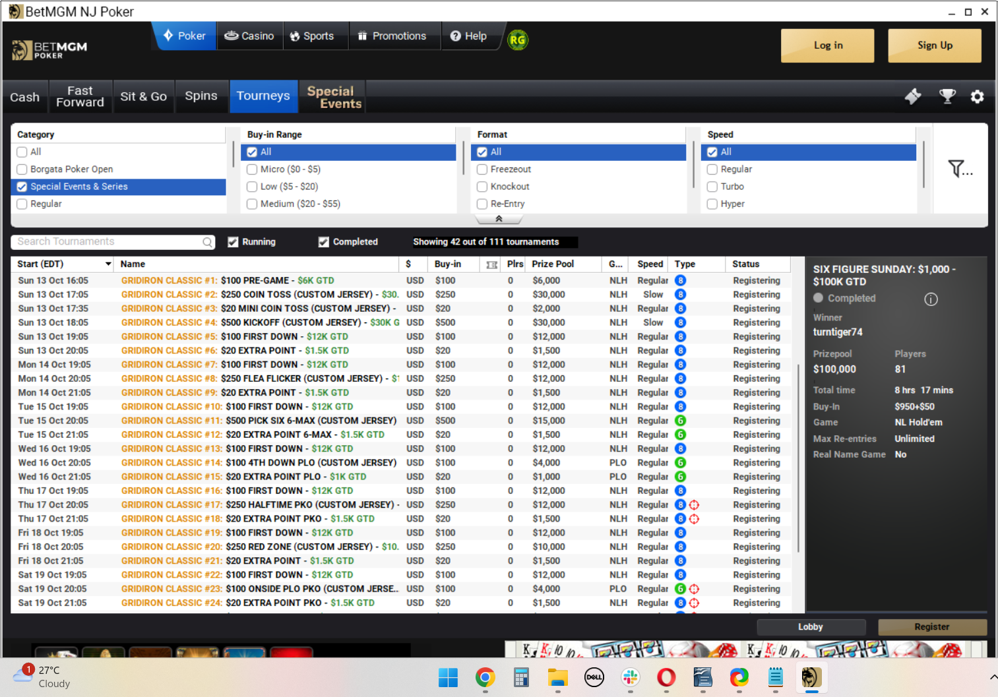Click the Speed filter list scrollbar
Screen dimensions: 998x697
point(924,164)
